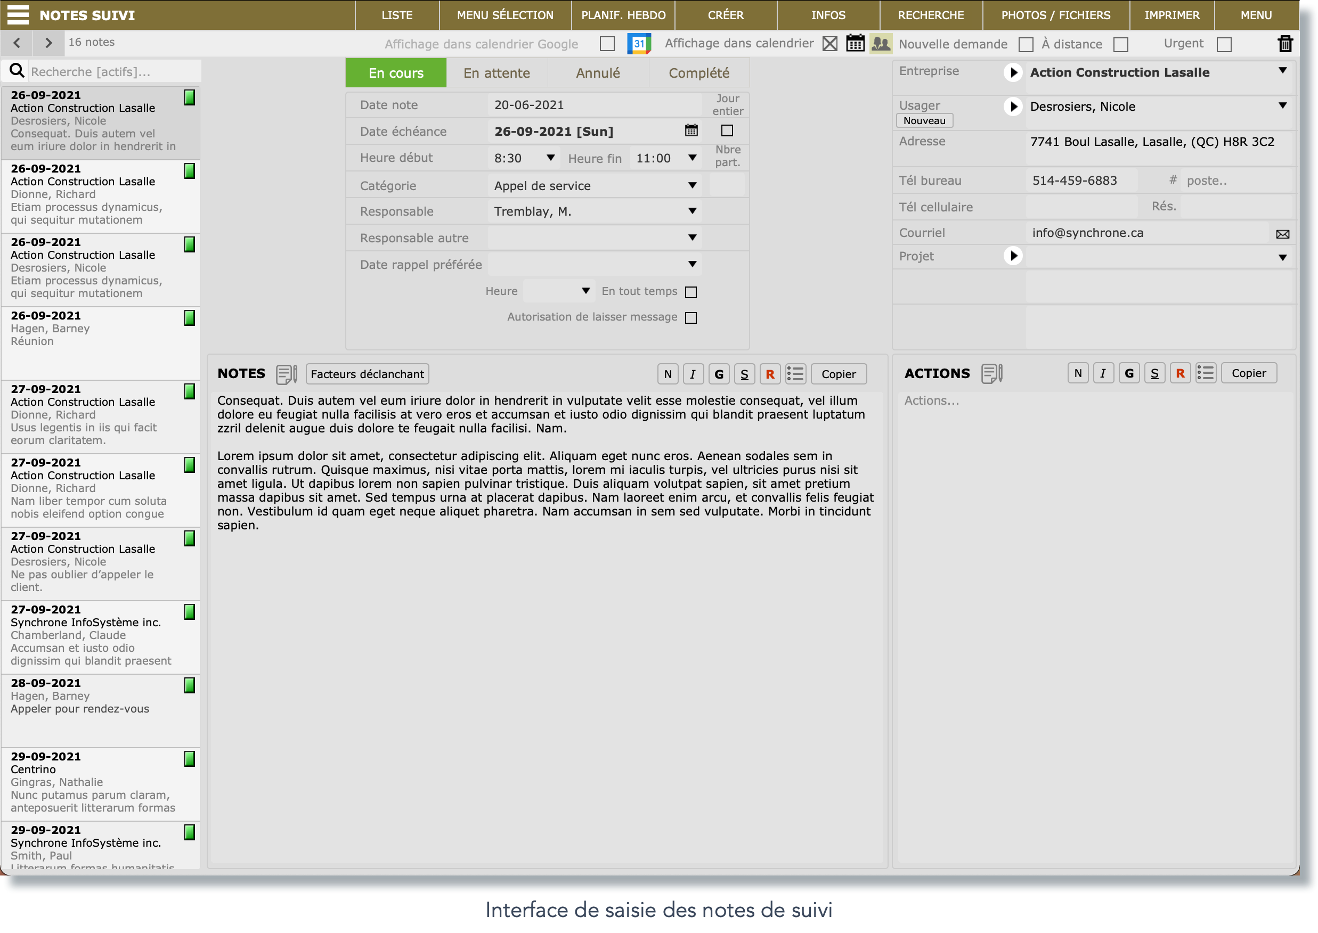
Task: Click green status swatch of 29-09-2021 Centrino note
Action: (x=189, y=758)
